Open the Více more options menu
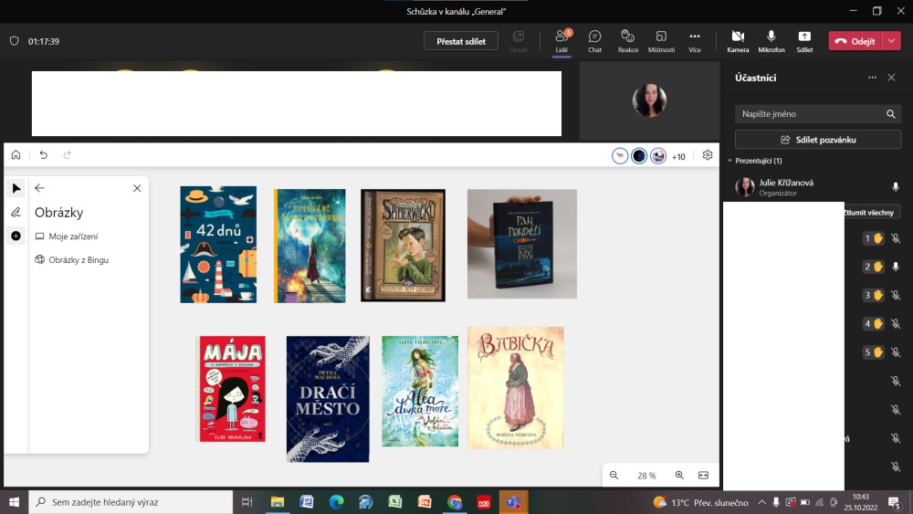The height and width of the screenshot is (514, 913). tap(695, 41)
